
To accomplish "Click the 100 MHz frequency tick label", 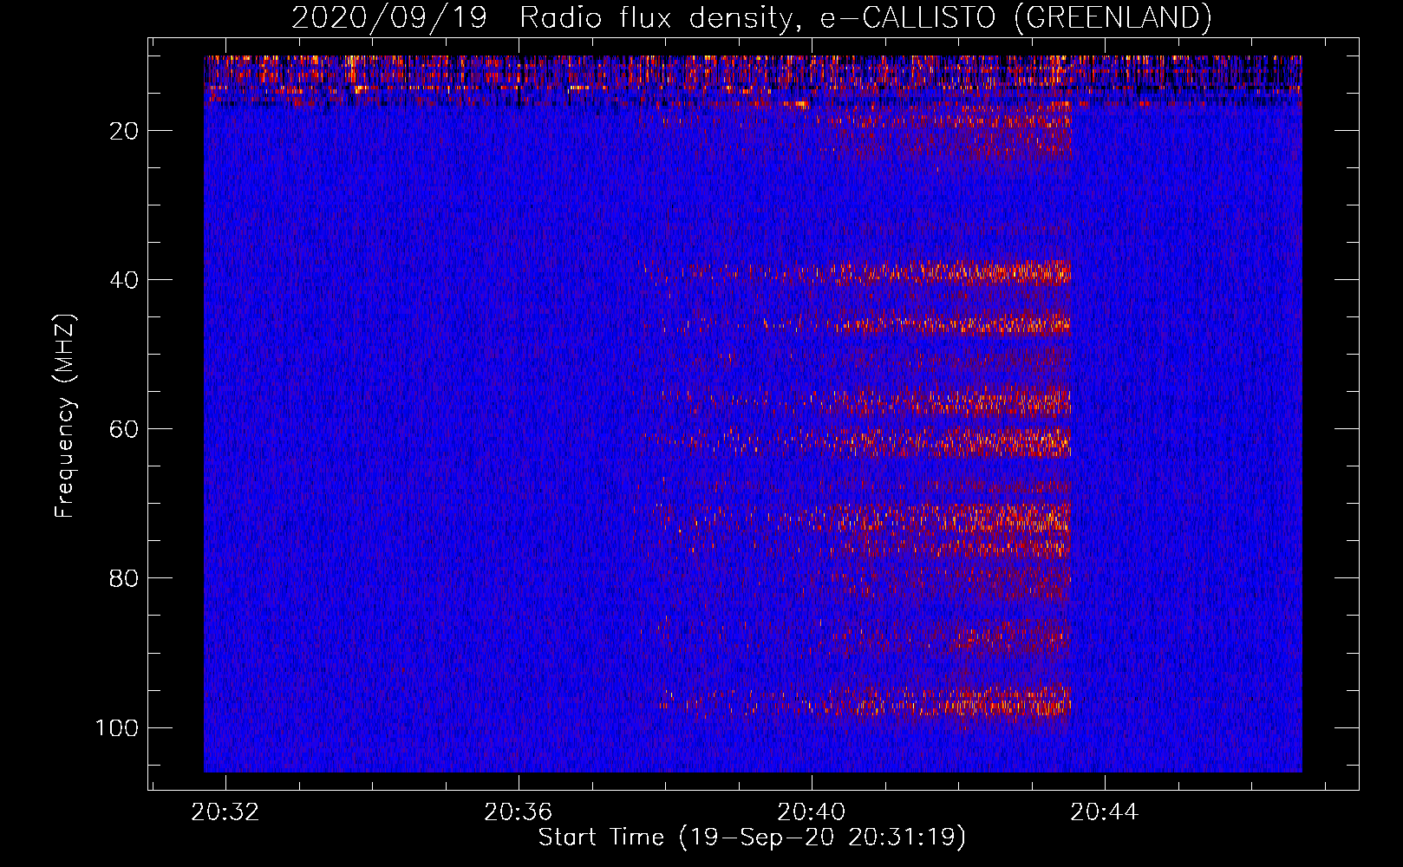I will click(x=117, y=727).
